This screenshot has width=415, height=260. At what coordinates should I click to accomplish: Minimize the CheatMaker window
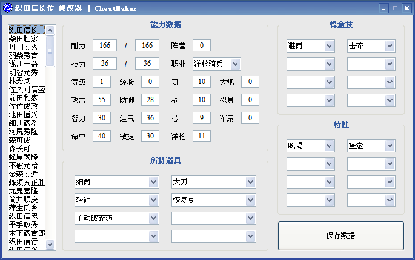coord(383,8)
